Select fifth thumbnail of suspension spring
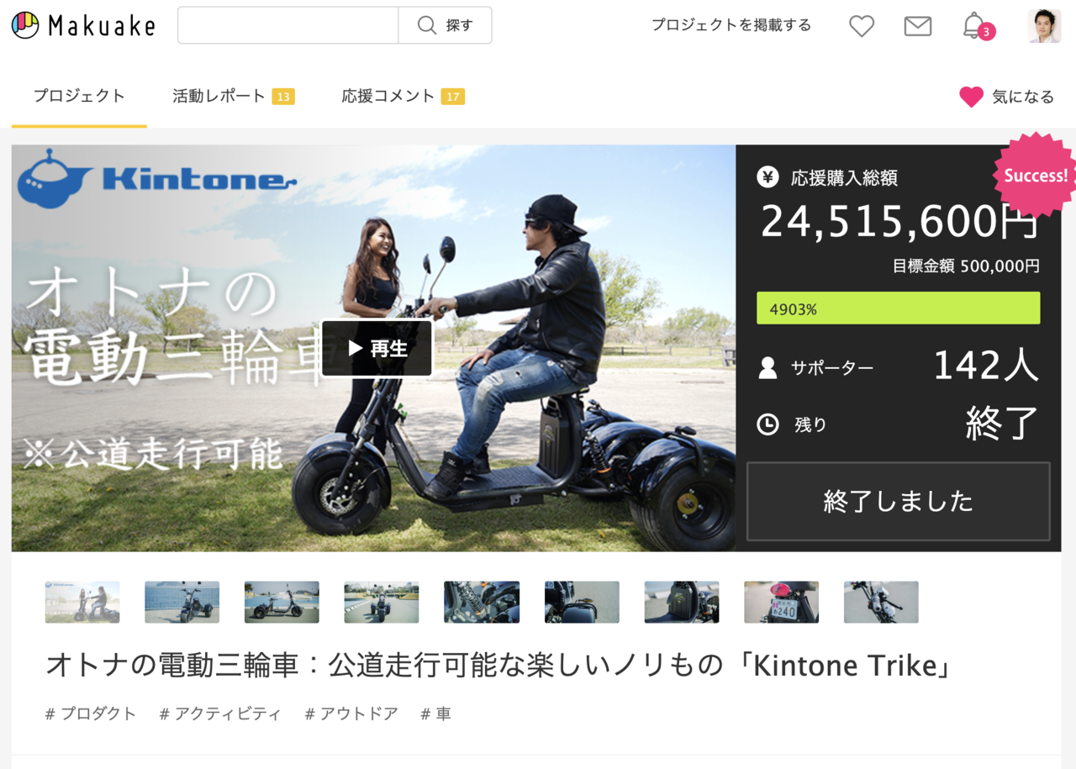1076x769 pixels. point(482,602)
